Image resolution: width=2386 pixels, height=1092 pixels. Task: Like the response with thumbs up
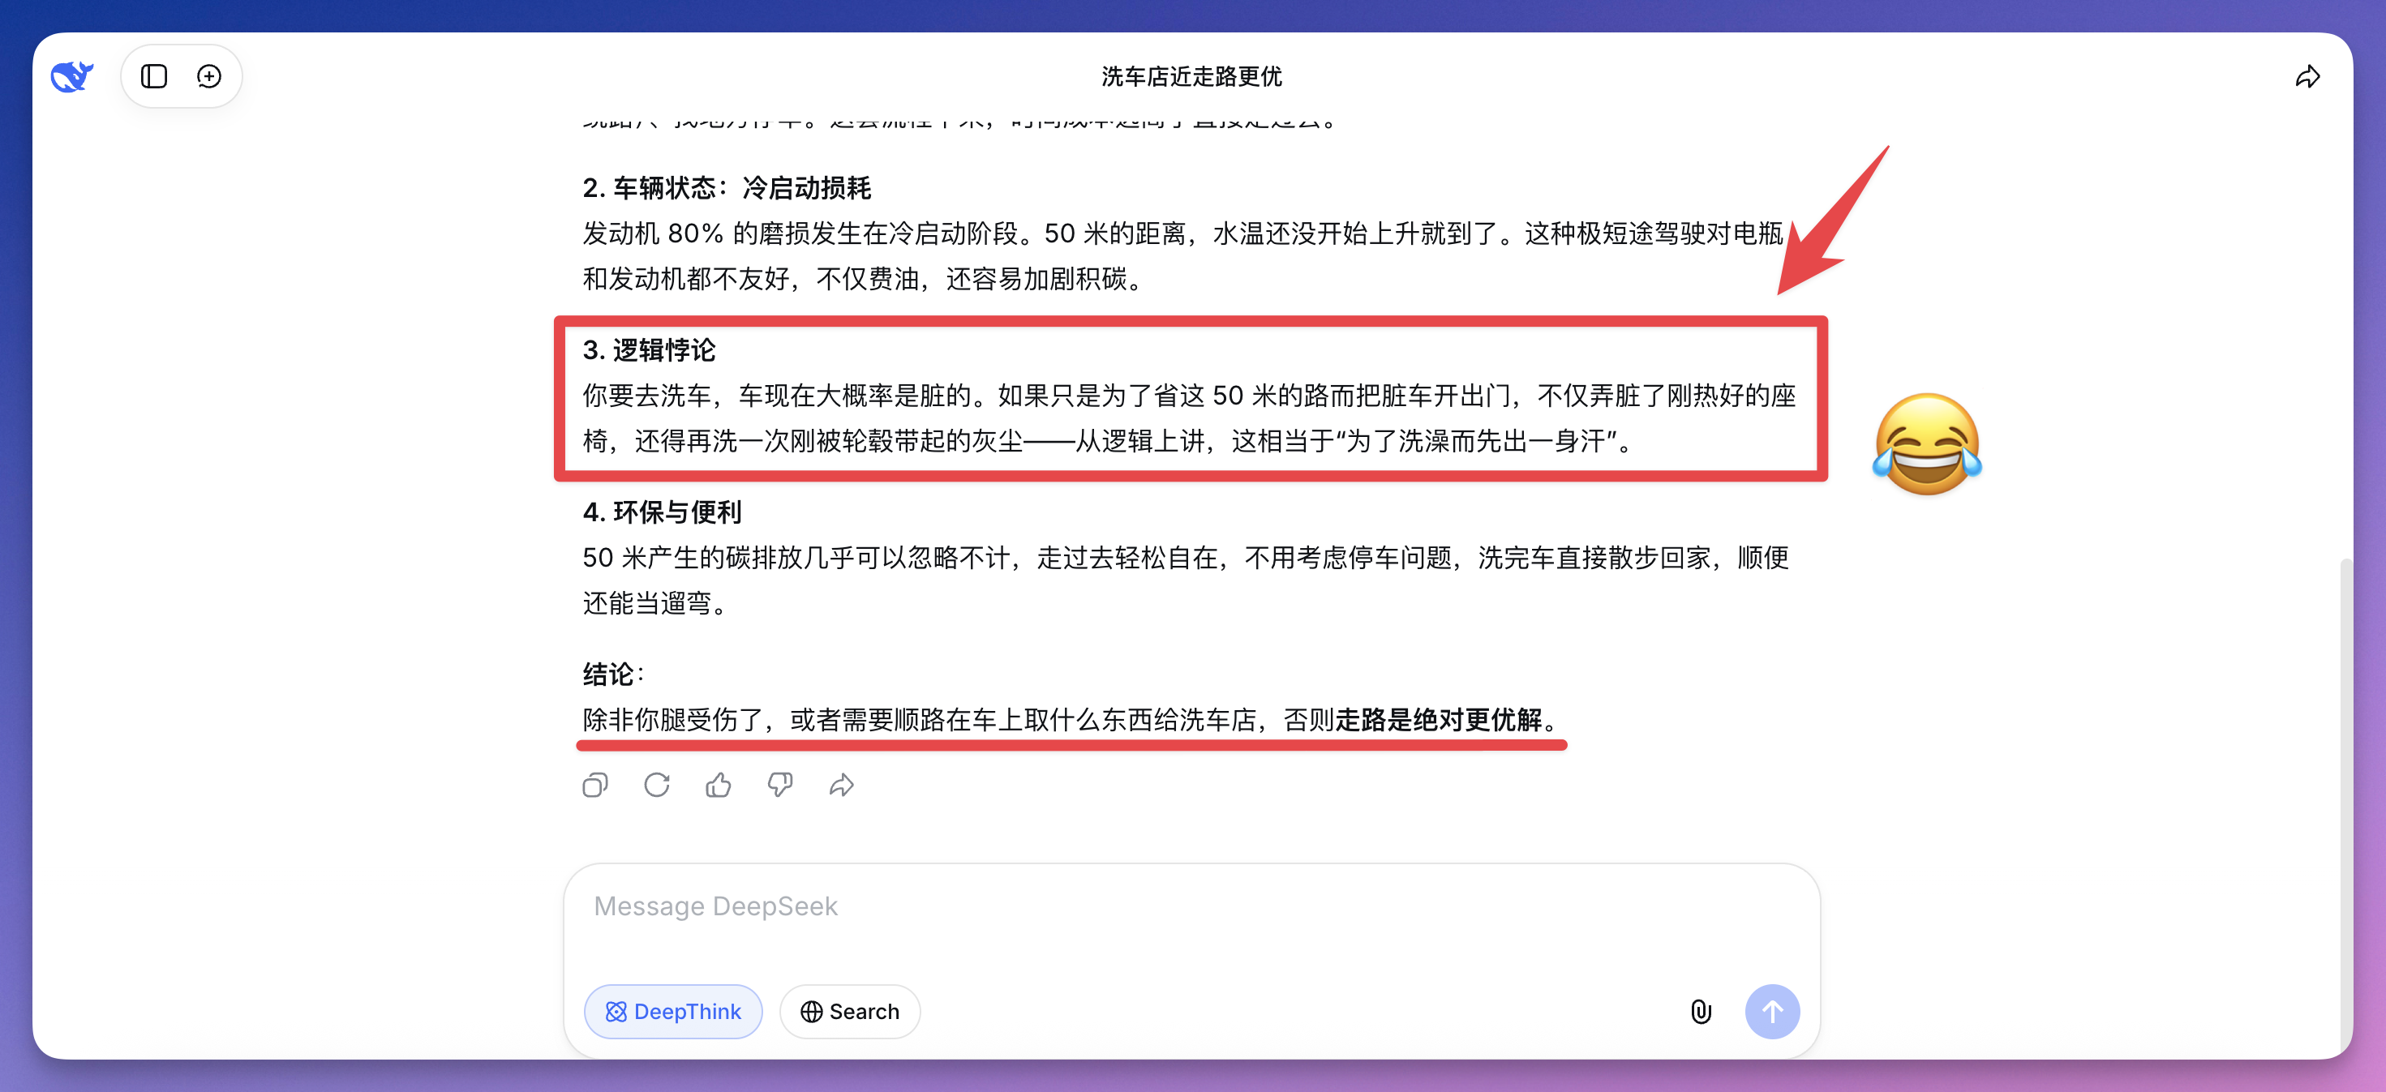click(718, 786)
